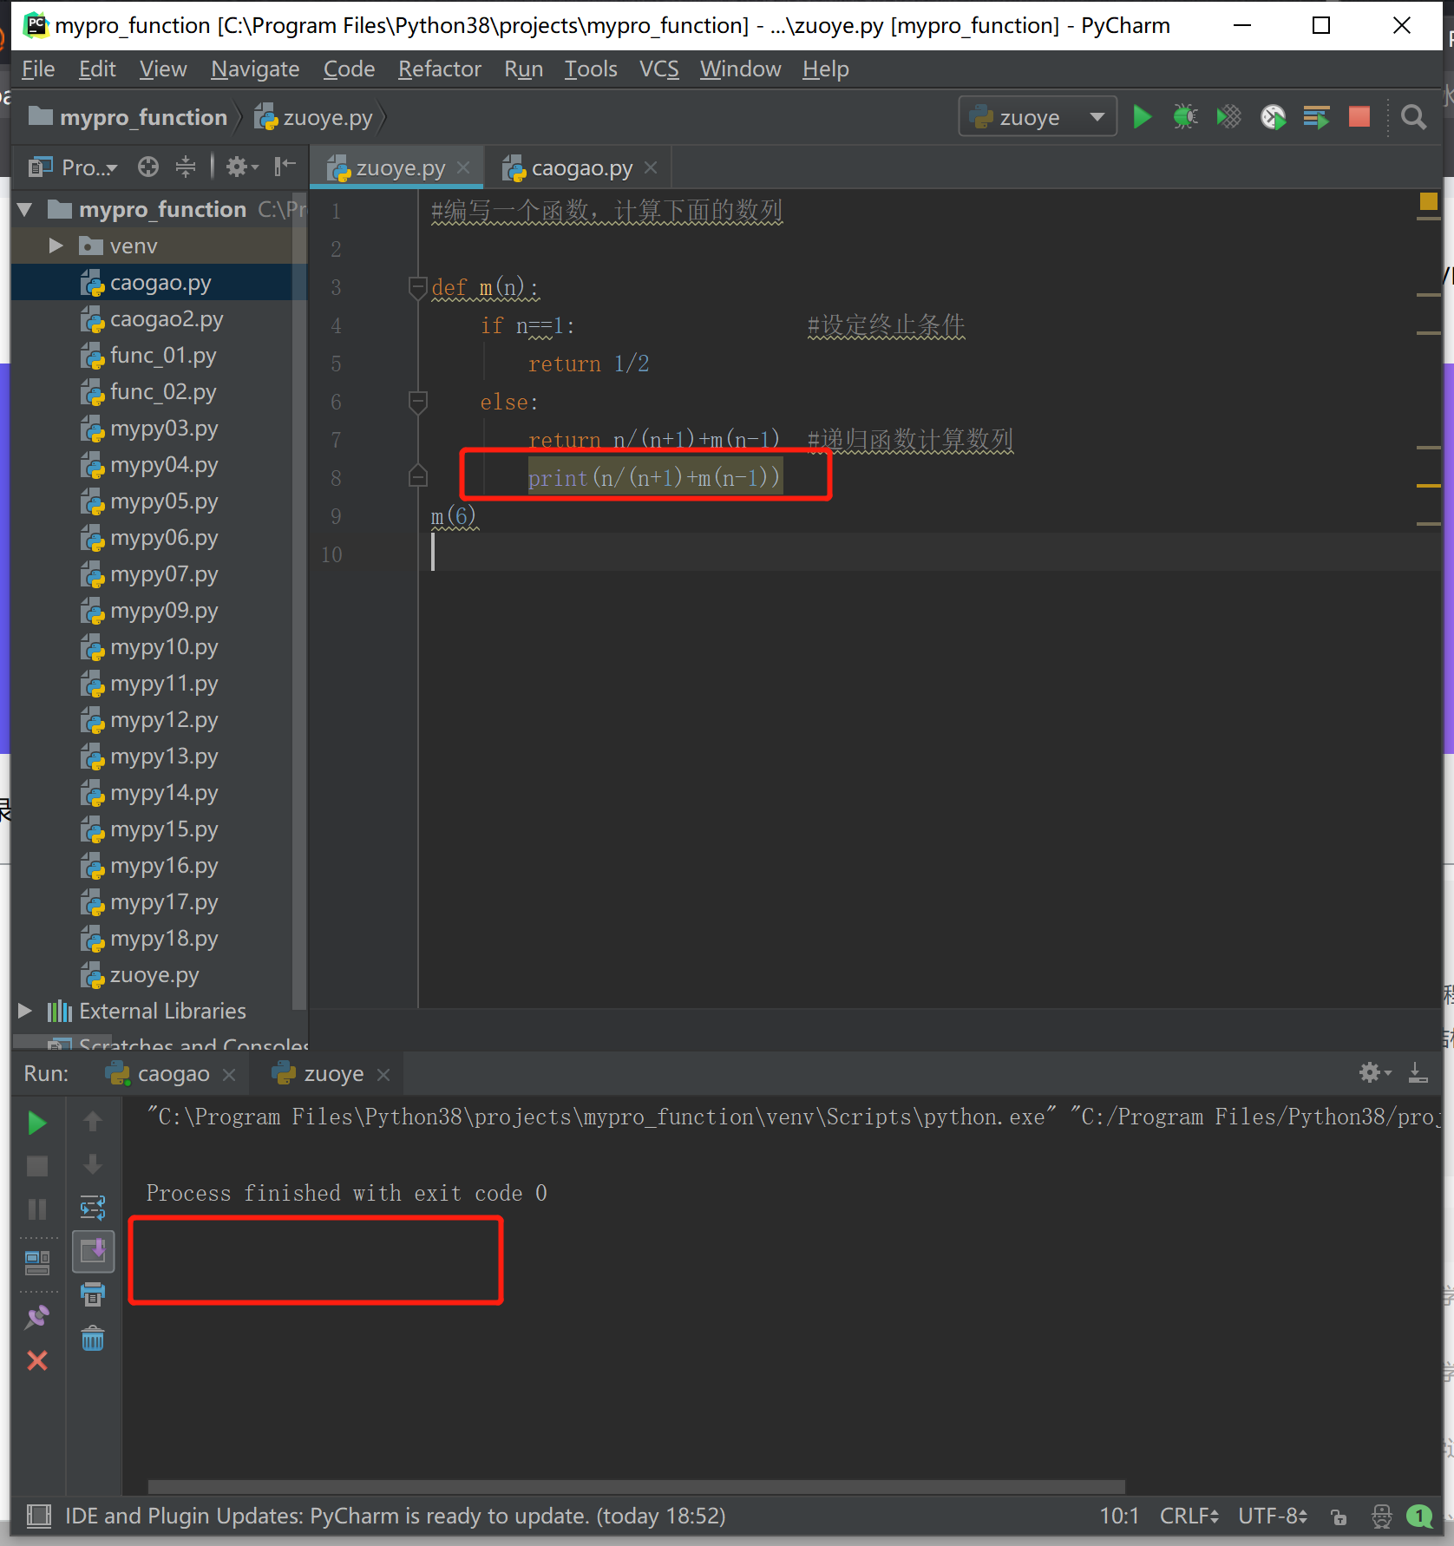Hide the Run panel with the download-style icon

pyautogui.click(x=1418, y=1073)
